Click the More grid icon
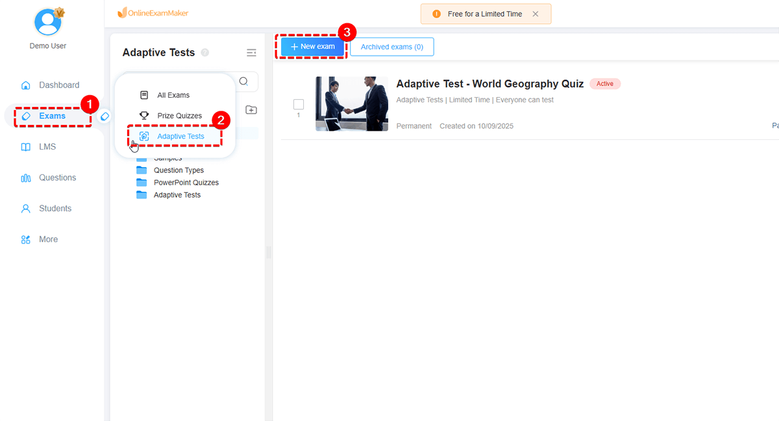779x421 pixels. [26, 240]
